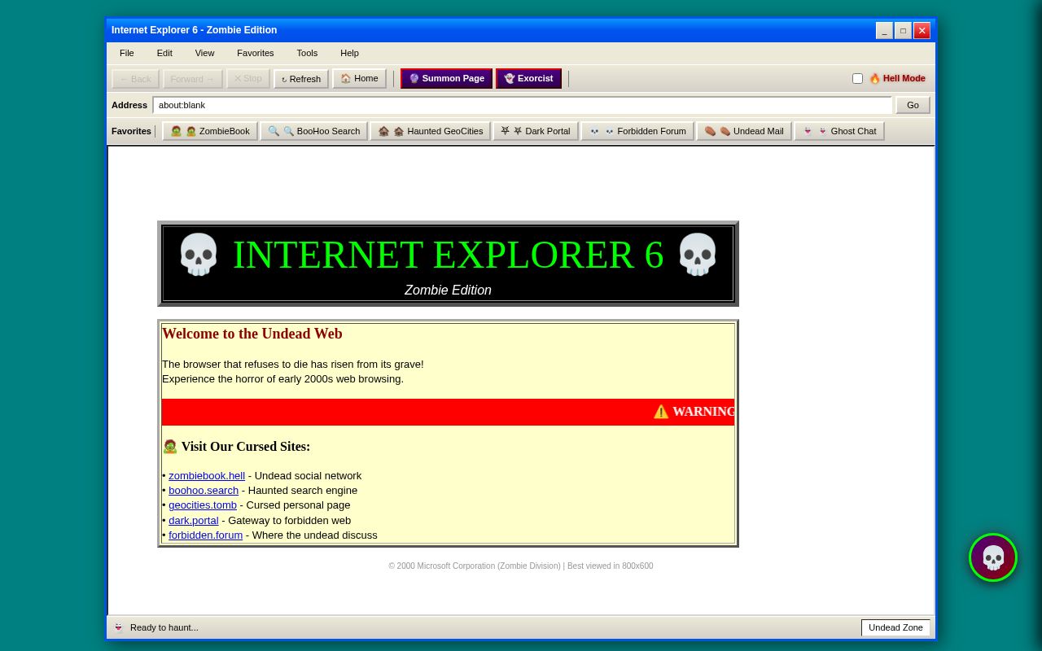Click the 'Zombie Edition' banner subtitle
This screenshot has width=1042, height=651.
448,291
